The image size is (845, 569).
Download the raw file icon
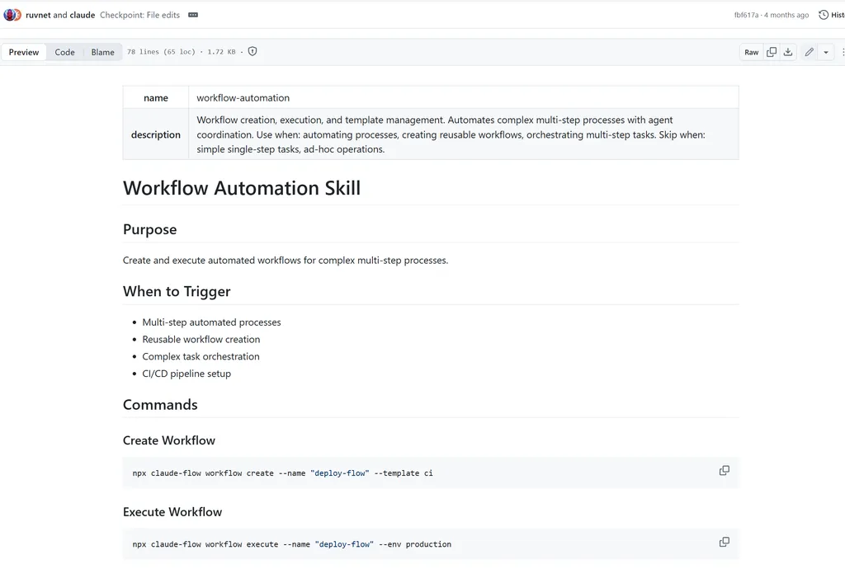coord(788,52)
